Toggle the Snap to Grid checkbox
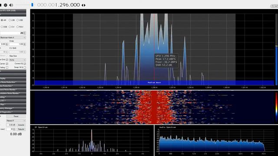Viewport: 278px width, 156px height. [x=7, y=60]
